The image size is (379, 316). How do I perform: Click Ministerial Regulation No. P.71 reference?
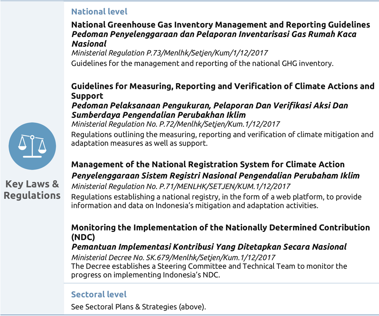click(x=181, y=186)
